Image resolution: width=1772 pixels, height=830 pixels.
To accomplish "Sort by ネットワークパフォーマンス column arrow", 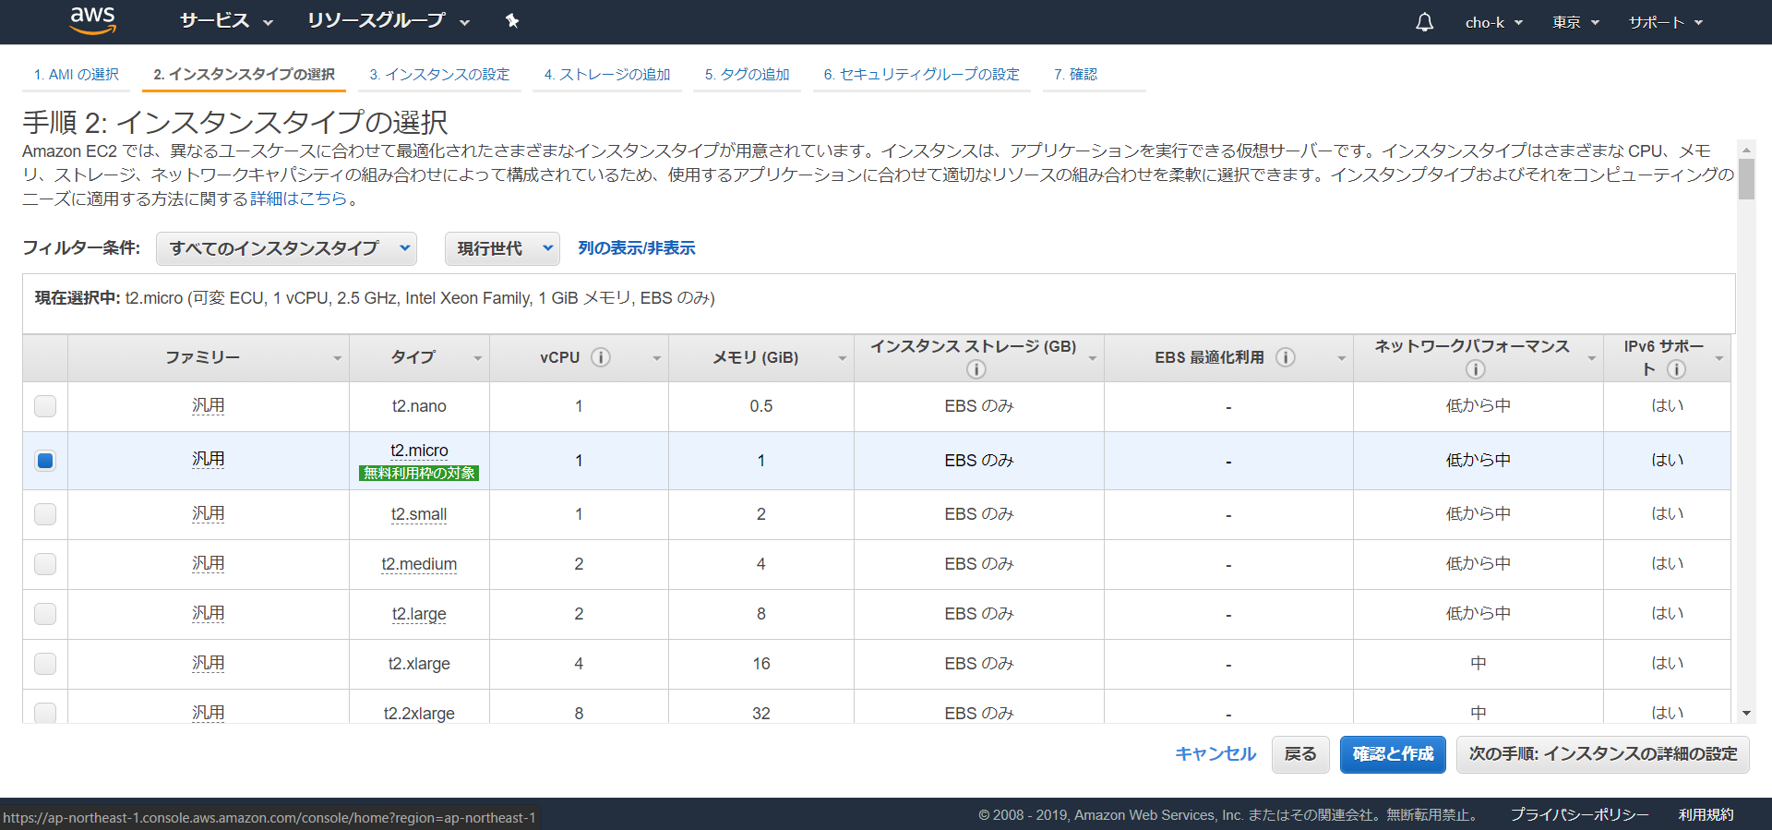I will [1592, 358].
